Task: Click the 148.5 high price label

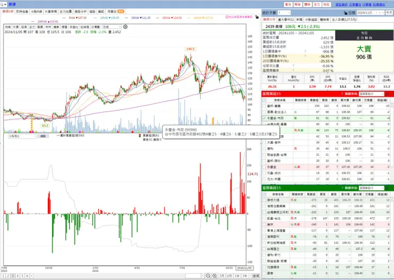Action: pyautogui.click(x=190, y=49)
